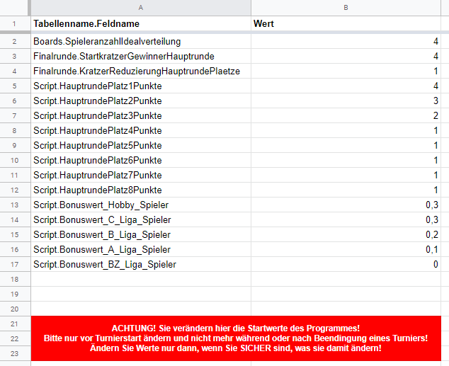Select the Boards.SpieleranzahlIdealverteilung cell
449x366 pixels.
tap(140, 42)
